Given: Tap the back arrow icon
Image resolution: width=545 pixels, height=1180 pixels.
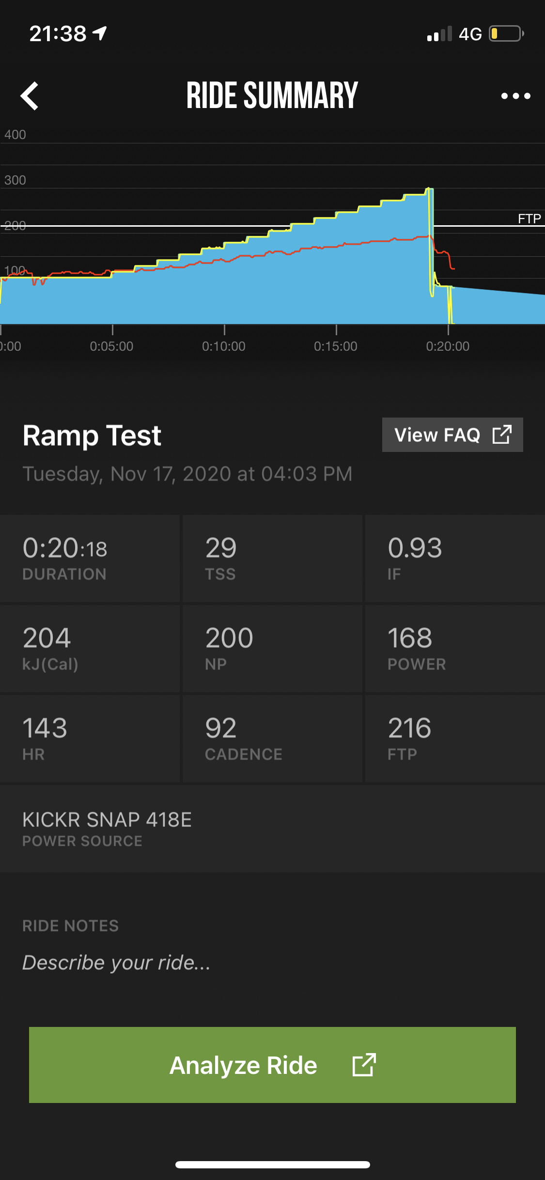Looking at the screenshot, I should (30, 96).
